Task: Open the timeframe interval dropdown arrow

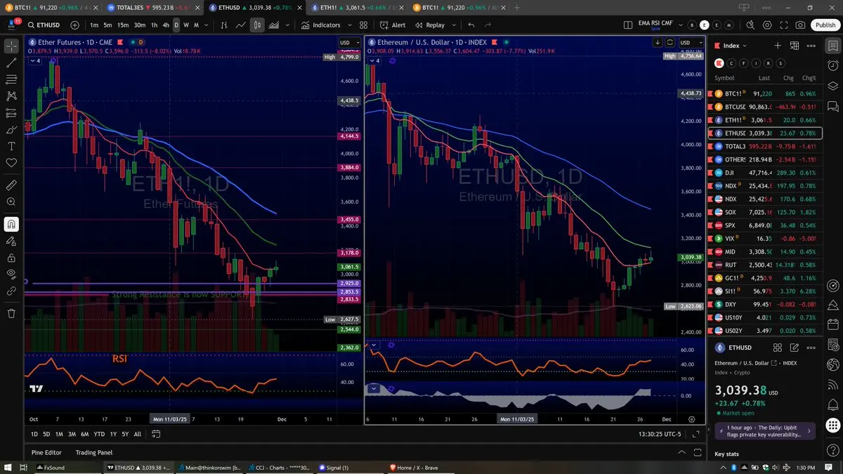Action: pos(206,25)
